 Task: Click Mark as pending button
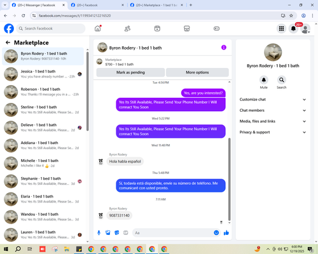tap(130, 72)
